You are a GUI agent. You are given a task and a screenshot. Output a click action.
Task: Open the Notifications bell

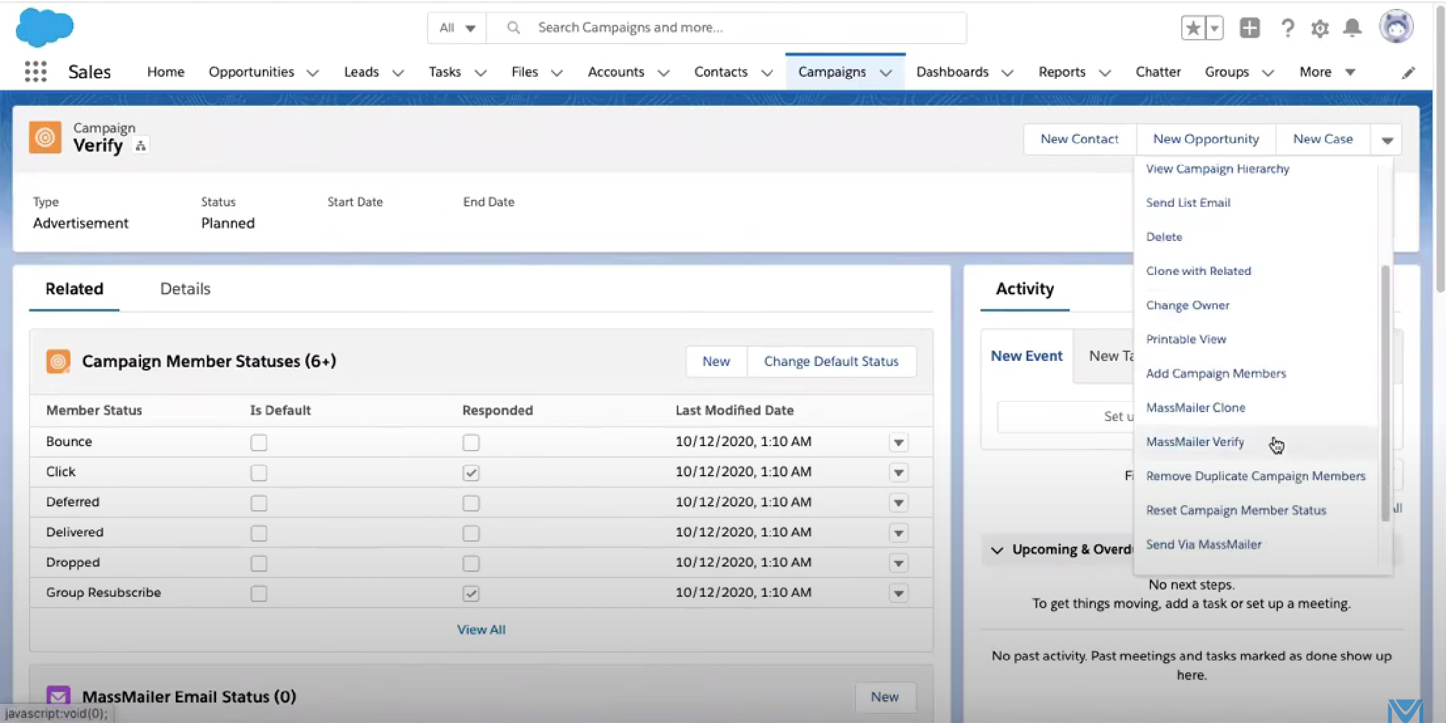click(x=1352, y=28)
